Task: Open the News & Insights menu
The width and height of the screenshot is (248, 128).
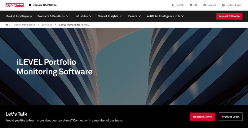Action: pyautogui.click(x=108, y=16)
